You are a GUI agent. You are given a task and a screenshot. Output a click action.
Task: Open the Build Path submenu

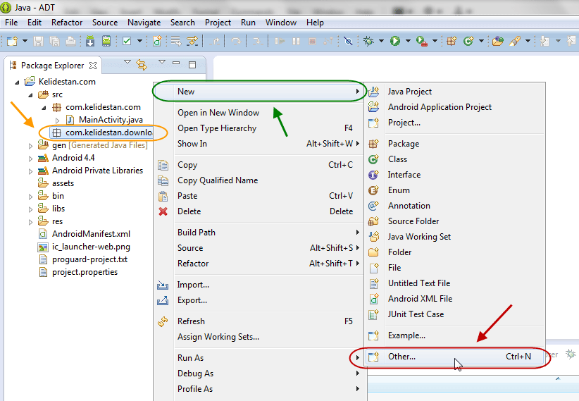click(x=259, y=233)
